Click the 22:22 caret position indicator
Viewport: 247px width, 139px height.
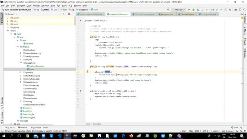pyautogui.click(x=191, y=131)
